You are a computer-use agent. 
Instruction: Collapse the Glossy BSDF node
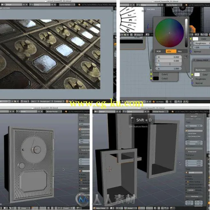[x=194, y=60]
